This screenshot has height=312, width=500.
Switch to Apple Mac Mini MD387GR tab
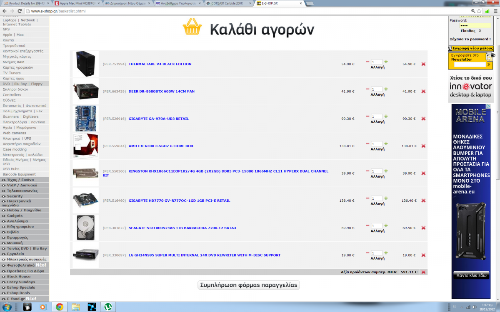[x=77, y=3]
